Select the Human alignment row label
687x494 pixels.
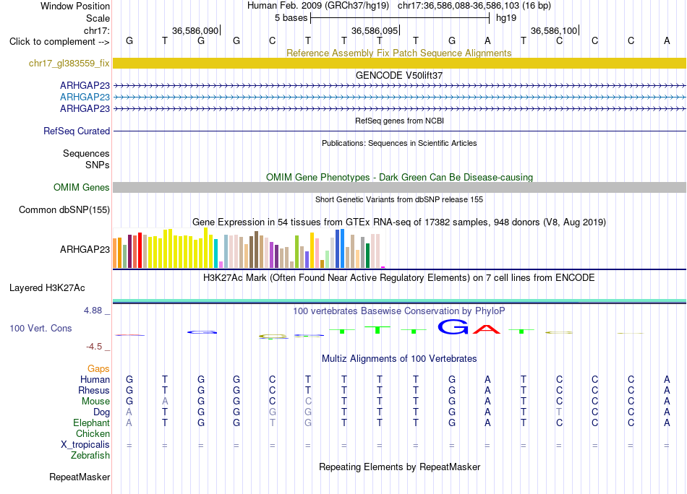[x=95, y=379]
